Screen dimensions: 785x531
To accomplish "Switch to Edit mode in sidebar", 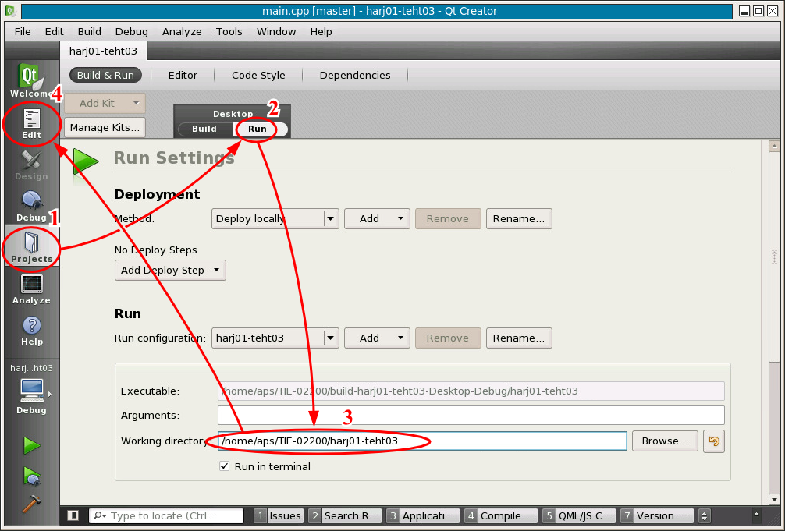I will [x=31, y=123].
